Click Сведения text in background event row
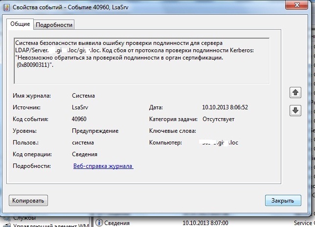 117,223
